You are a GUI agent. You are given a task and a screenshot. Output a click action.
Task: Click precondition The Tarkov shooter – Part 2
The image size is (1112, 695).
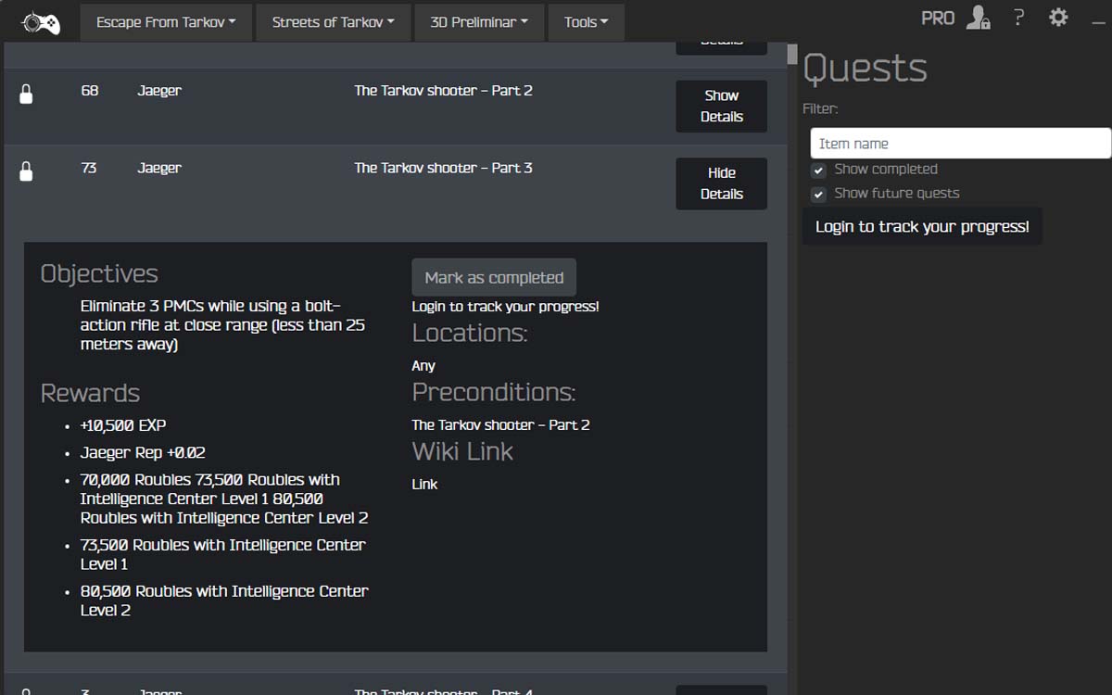click(500, 424)
